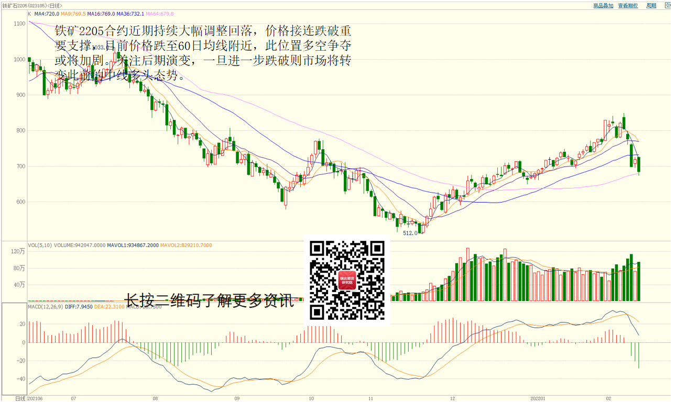Select the purple MA16:769.0 indicator label
Viewport: 676px width, 402px height.
102,14
